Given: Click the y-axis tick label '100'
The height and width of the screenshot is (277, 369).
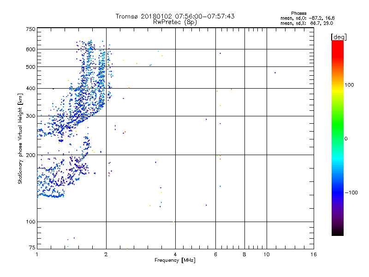Looking at the screenshot, I should tap(30, 222).
